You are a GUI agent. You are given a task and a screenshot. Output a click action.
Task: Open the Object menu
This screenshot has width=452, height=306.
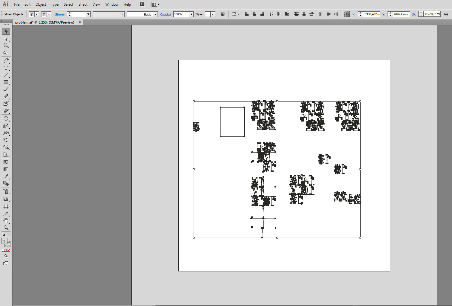click(41, 4)
